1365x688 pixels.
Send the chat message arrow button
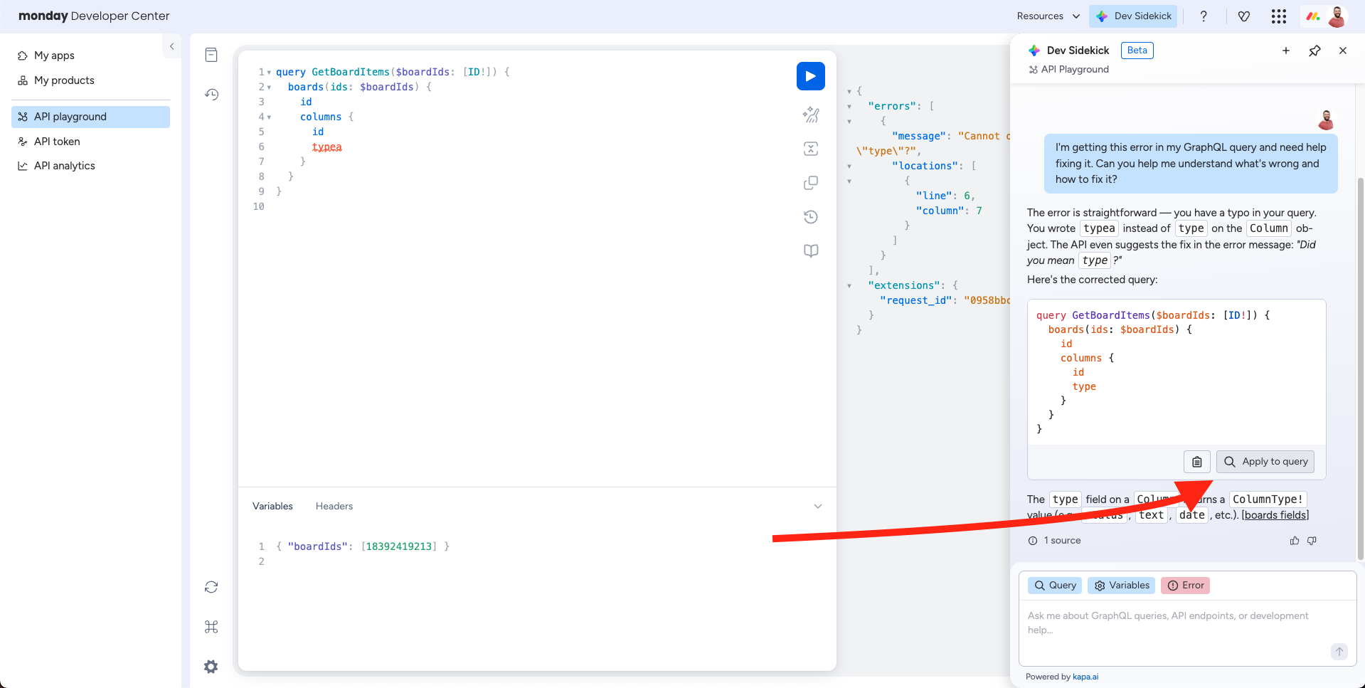pyautogui.click(x=1339, y=651)
